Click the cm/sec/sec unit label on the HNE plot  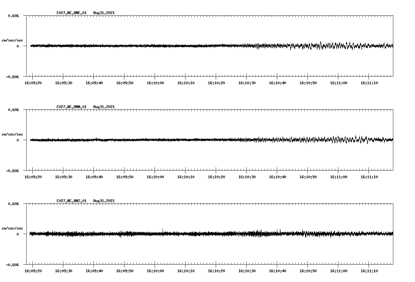pos(12,40)
